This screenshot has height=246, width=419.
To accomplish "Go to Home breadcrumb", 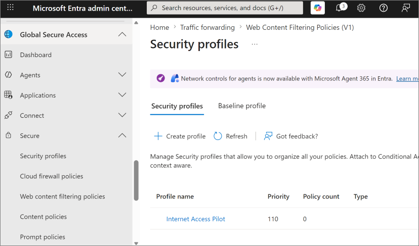I will 159,27.
